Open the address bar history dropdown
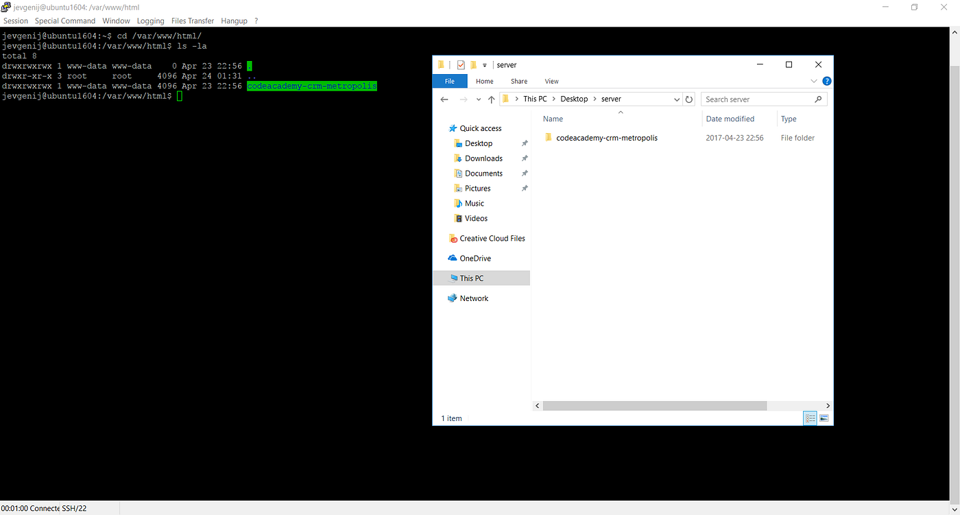This screenshot has height=515, width=960. [677, 99]
